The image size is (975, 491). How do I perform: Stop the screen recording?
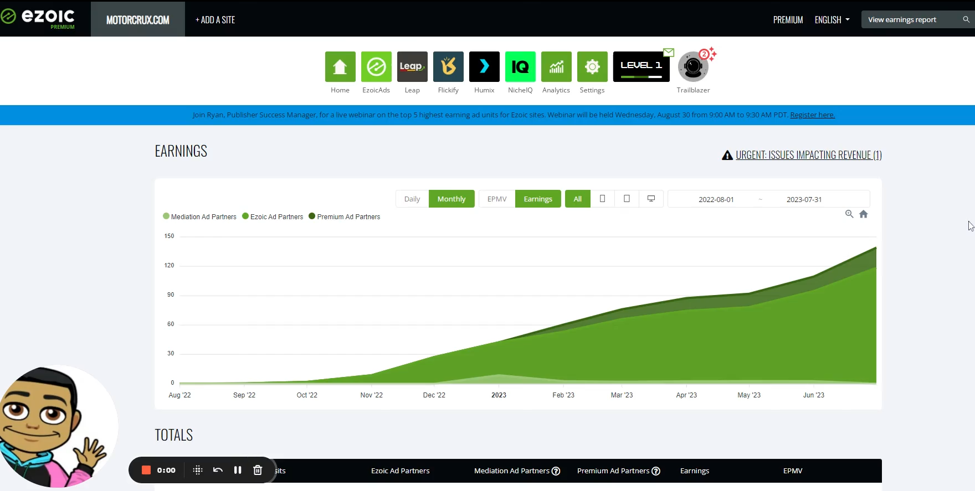point(146,470)
